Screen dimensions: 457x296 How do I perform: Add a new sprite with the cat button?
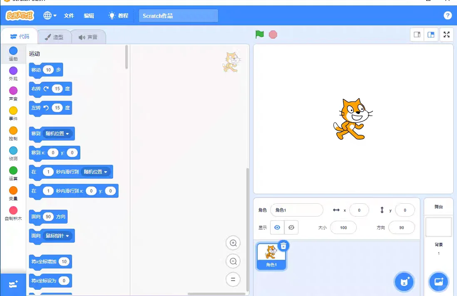point(404,281)
